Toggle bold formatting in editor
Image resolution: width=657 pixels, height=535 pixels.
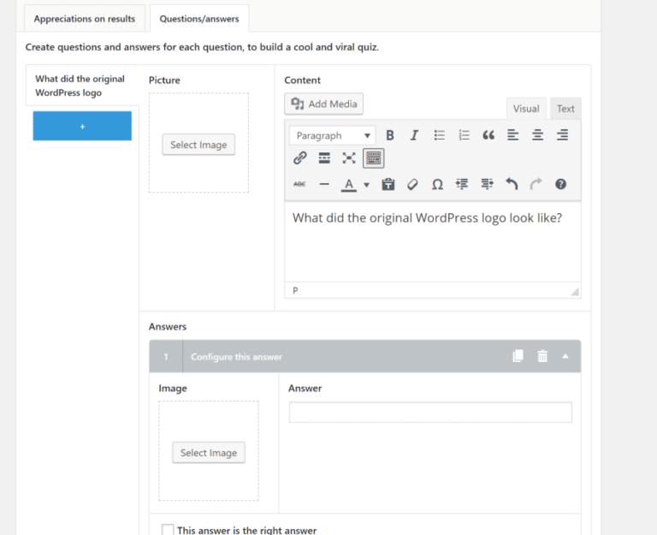390,135
